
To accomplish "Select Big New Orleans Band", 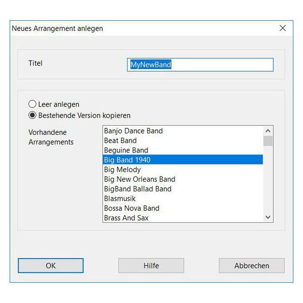I will pyautogui.click(x=139, y=179).
